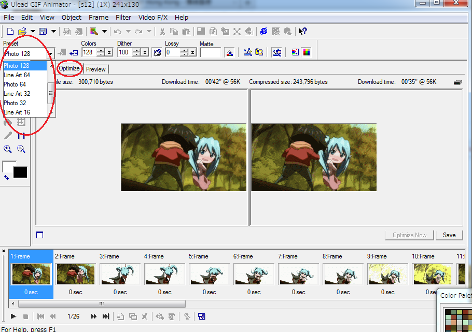This screenshot has width=472, height=332.
Task: Select the Line Art 32 preset
Action: (x=25, y=94)
